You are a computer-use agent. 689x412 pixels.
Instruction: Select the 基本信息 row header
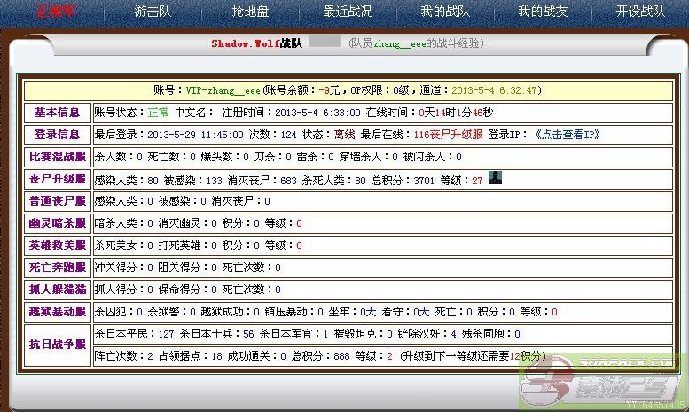tap(57, 113)
